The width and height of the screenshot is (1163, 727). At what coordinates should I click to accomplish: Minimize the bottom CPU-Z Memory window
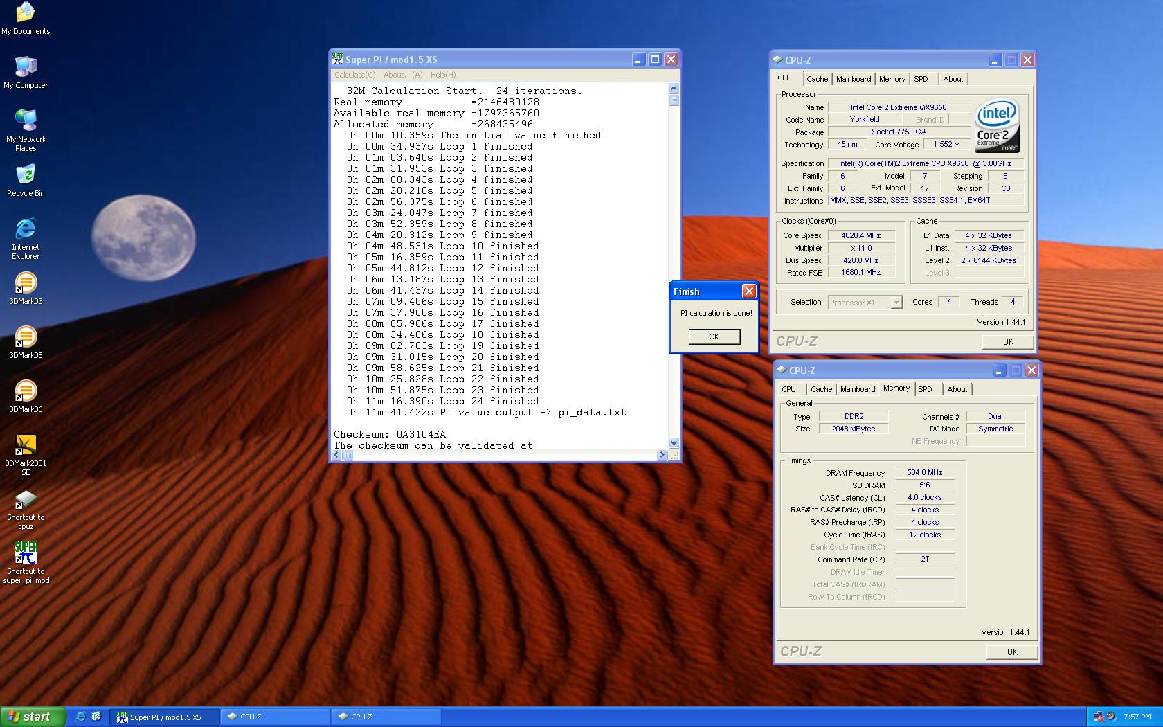999,370
